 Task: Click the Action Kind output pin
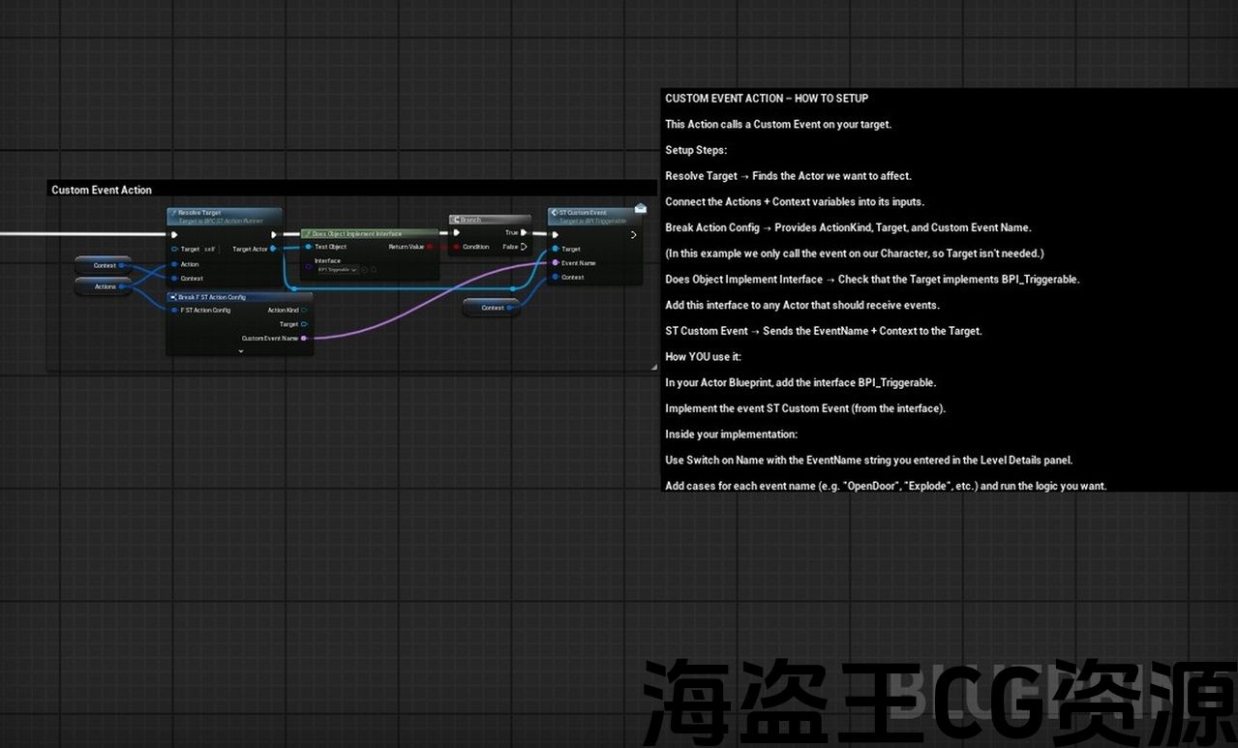pos(304,311)
